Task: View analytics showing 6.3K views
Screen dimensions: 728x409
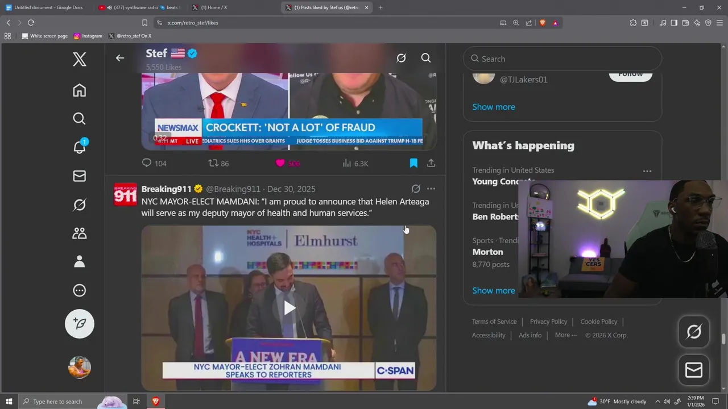Action: [x=355, y=163]
